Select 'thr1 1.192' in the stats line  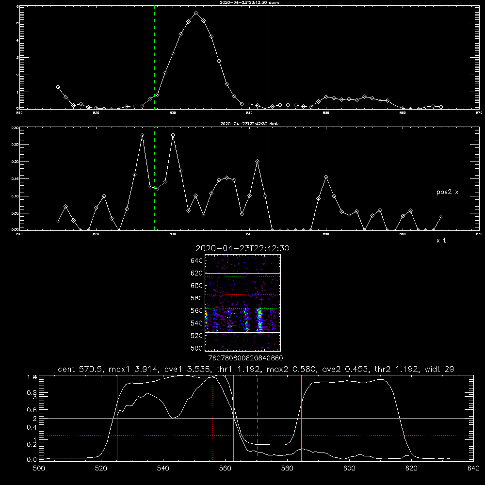[239, 369]
